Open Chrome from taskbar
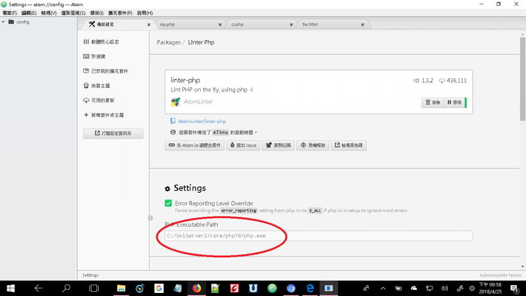 [x=291, y=288]
